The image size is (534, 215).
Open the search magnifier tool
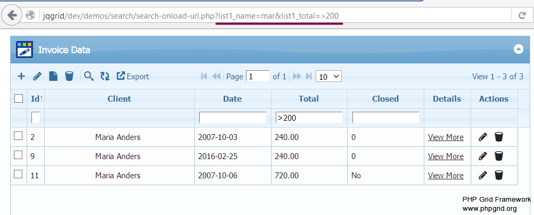coord(89,76)
